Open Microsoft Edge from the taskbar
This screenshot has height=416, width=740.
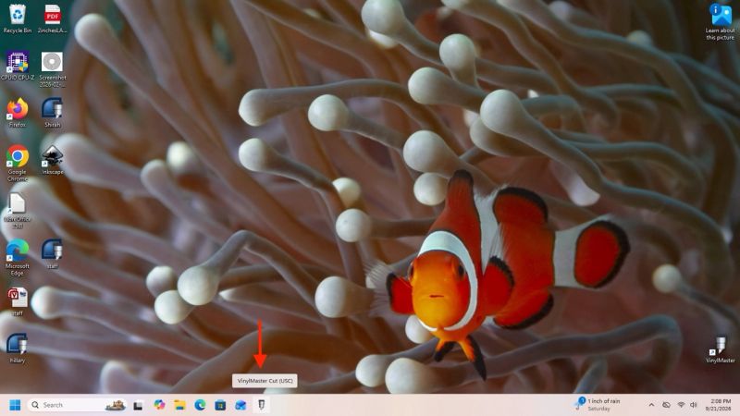(200, 405)
